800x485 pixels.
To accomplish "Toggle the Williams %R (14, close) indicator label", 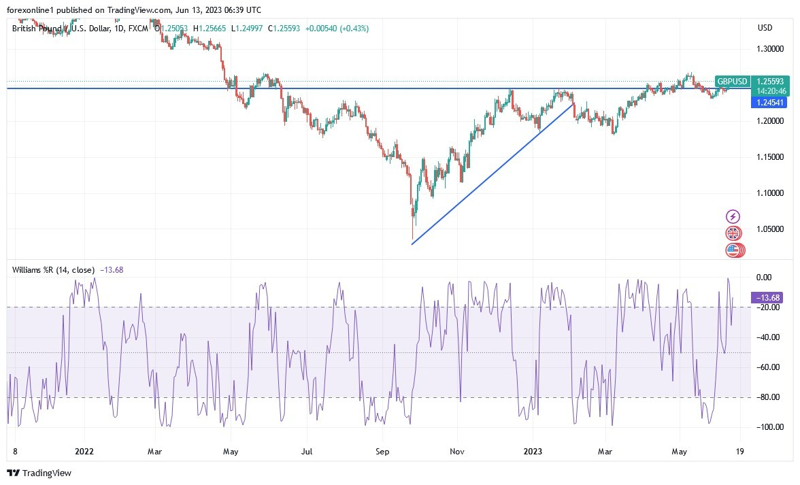I will click(x=53, y=270).
